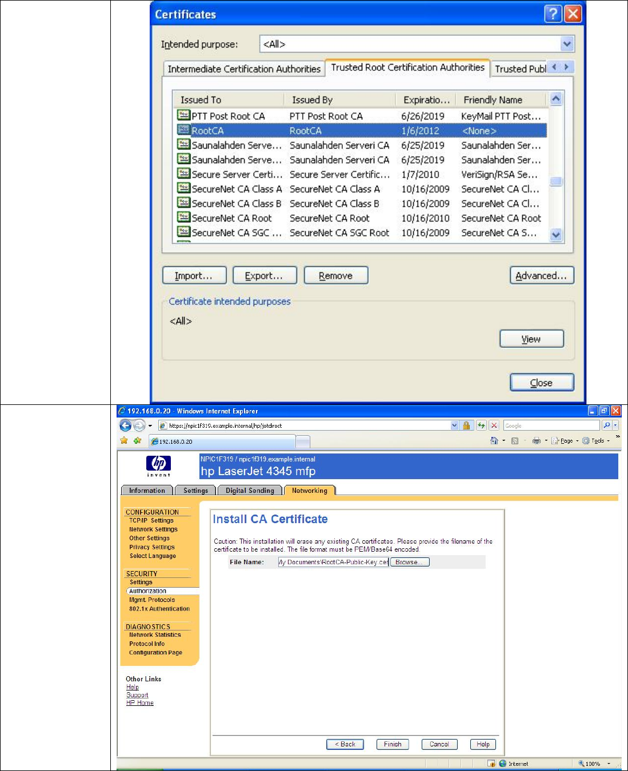This screenshot has width=628, height=771.
Task: Click the Internet zone globe in status bar
Action: click(x=503, y=764)
